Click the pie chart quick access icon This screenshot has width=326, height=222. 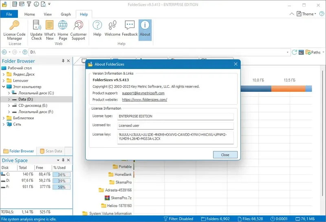36,4
